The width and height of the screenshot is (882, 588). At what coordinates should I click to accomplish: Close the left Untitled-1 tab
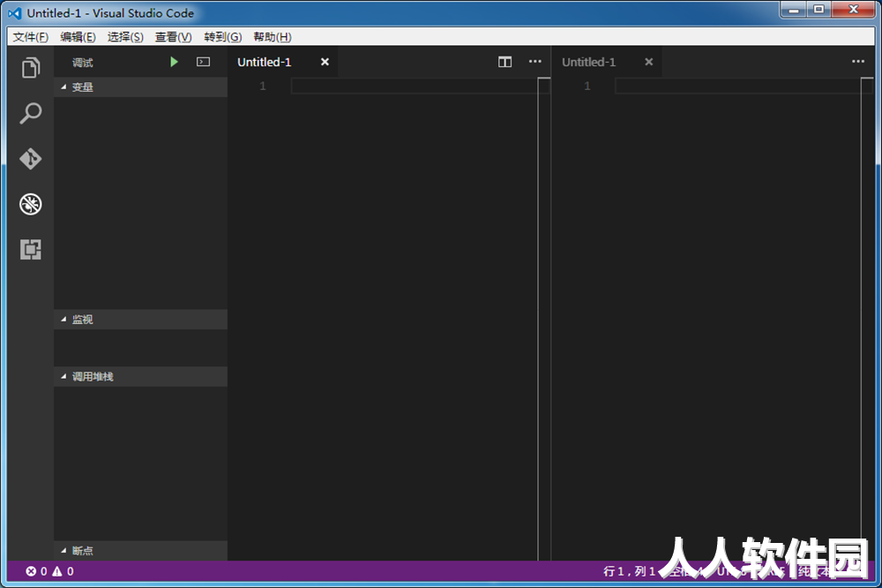tap(325, 62)
